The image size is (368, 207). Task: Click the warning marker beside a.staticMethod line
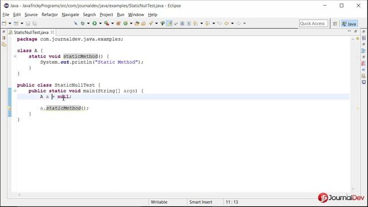[x=10, y=108]
